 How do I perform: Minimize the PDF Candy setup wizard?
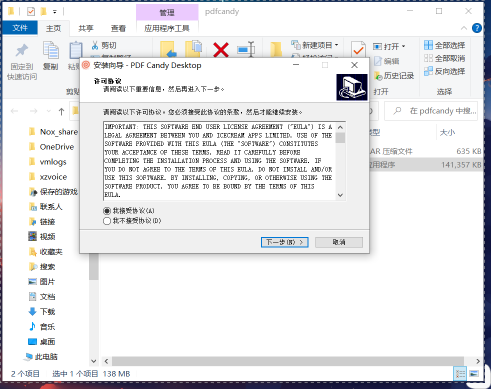click(296, 65)
